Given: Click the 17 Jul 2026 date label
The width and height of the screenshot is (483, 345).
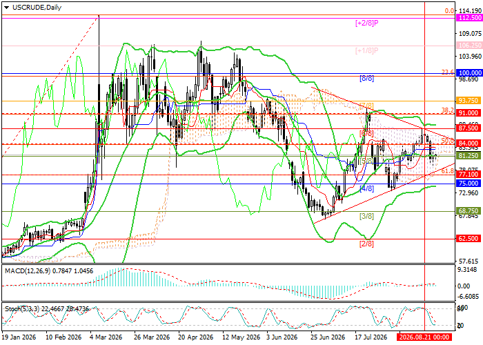Looking at the screenshot, I should (371, 337).
